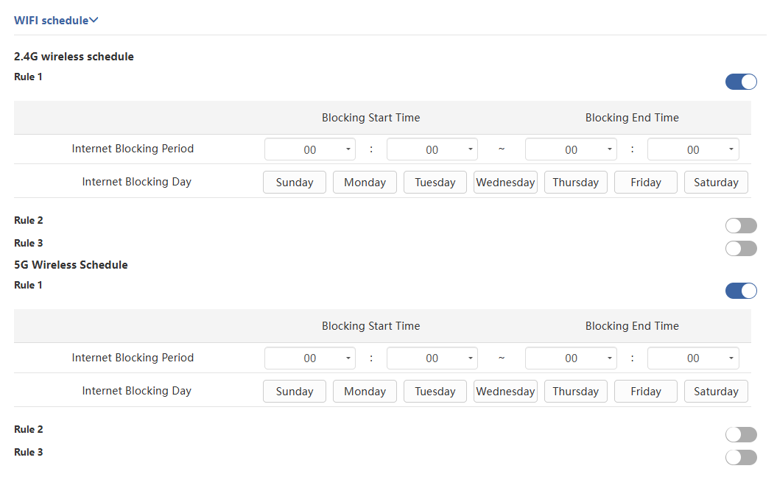Select Wednesday in 2.4G blocking days
This screenshot has height=488, width=777.
(x=505, y=183)
